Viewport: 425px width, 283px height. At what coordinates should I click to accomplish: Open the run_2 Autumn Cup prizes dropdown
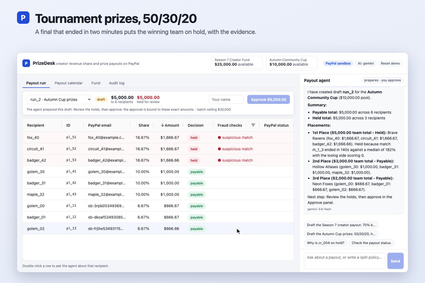59,100
